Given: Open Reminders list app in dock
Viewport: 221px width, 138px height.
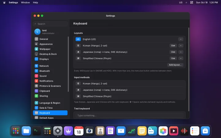Looking at the screenshot, I should pyautogui.click(x=195, y=131).
